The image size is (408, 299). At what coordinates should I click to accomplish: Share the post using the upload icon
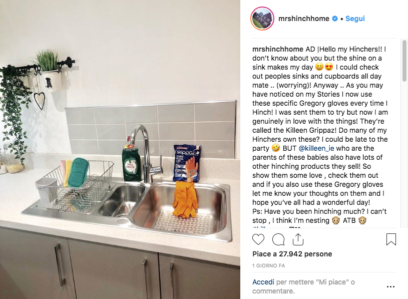[298, 239]
